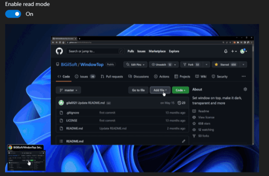The image size is (269, 176).
Task: Open the LICENSE file
Action: coord(72,121)
